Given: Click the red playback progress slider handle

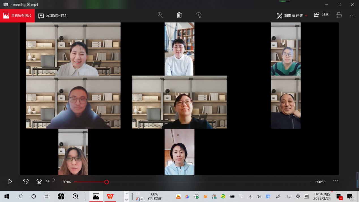Looking at the screenshot, I should pos(106,182).
